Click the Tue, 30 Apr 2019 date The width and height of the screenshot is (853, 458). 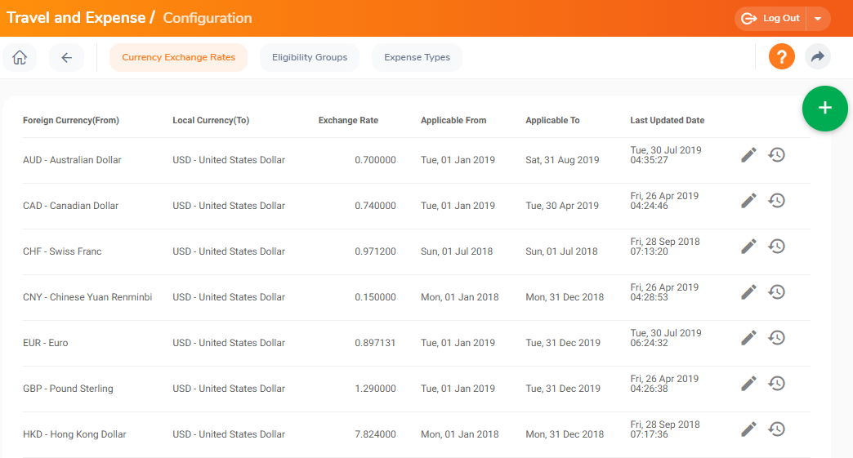[562, 206]
